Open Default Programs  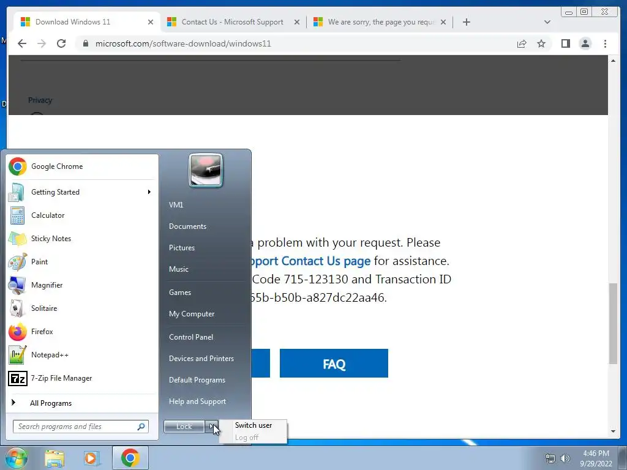[x=197, y=380]
